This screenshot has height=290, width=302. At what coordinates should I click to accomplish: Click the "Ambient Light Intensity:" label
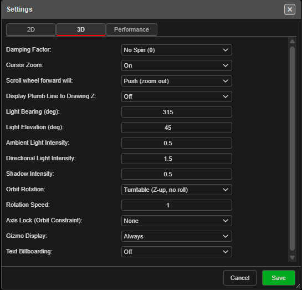pos(38,143)
